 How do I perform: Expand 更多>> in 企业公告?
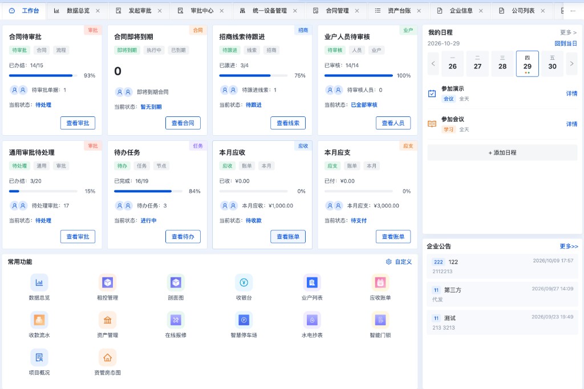coord(569,246)
